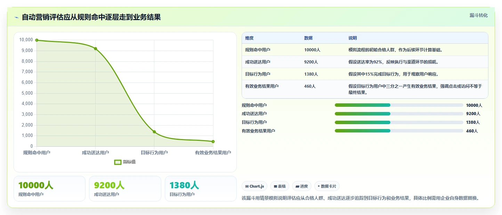The height and width of the screenshot is (215, 502).
Task: Click the 成功送达用户 x-axis label
Action: 96,153
